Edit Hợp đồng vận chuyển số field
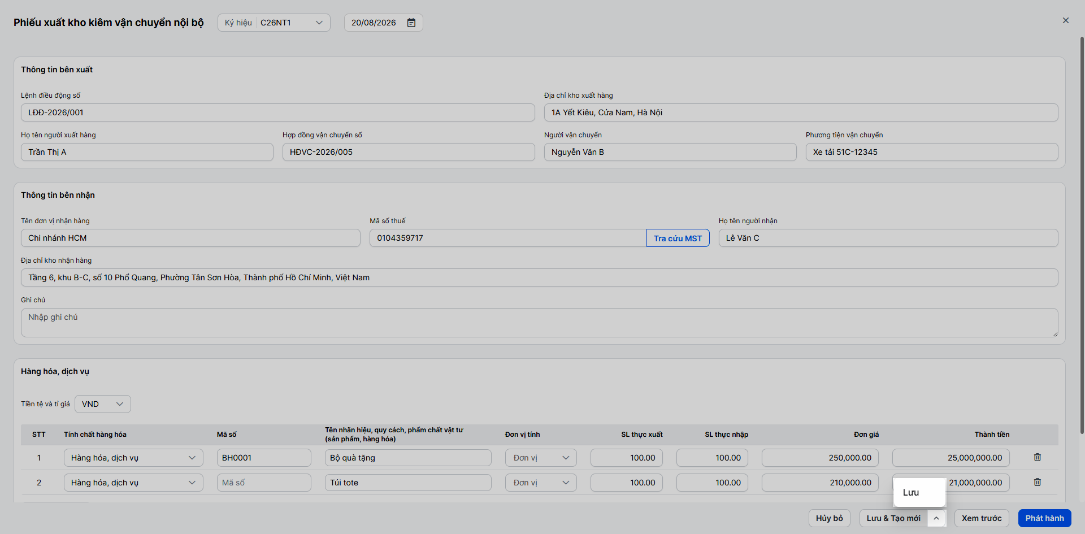This screenshot has width=1085, height=534. 409,152
